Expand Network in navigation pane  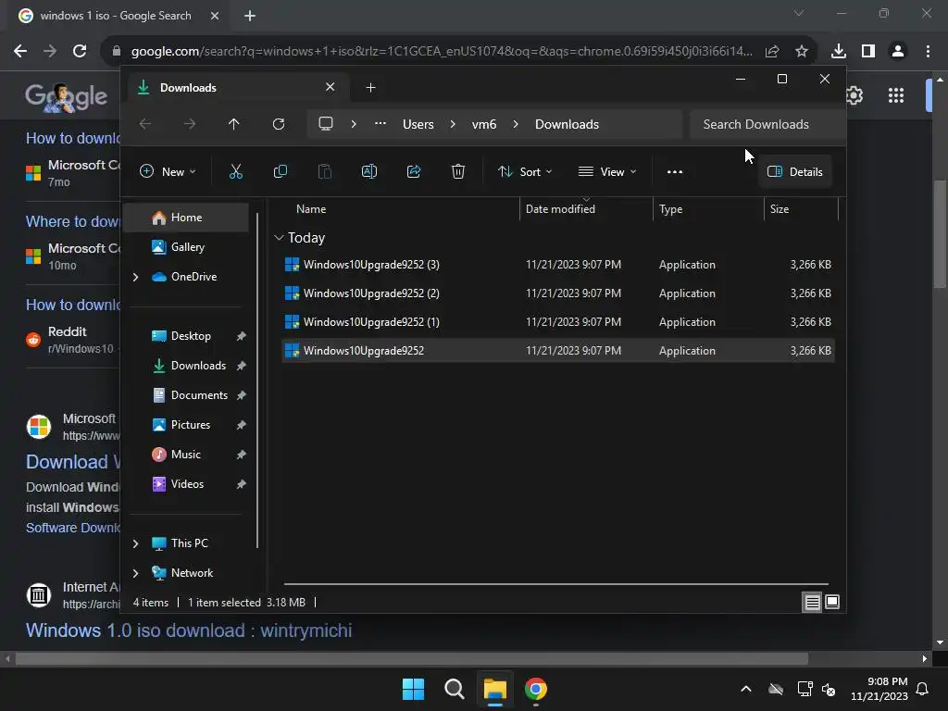[x=135, y=573]
